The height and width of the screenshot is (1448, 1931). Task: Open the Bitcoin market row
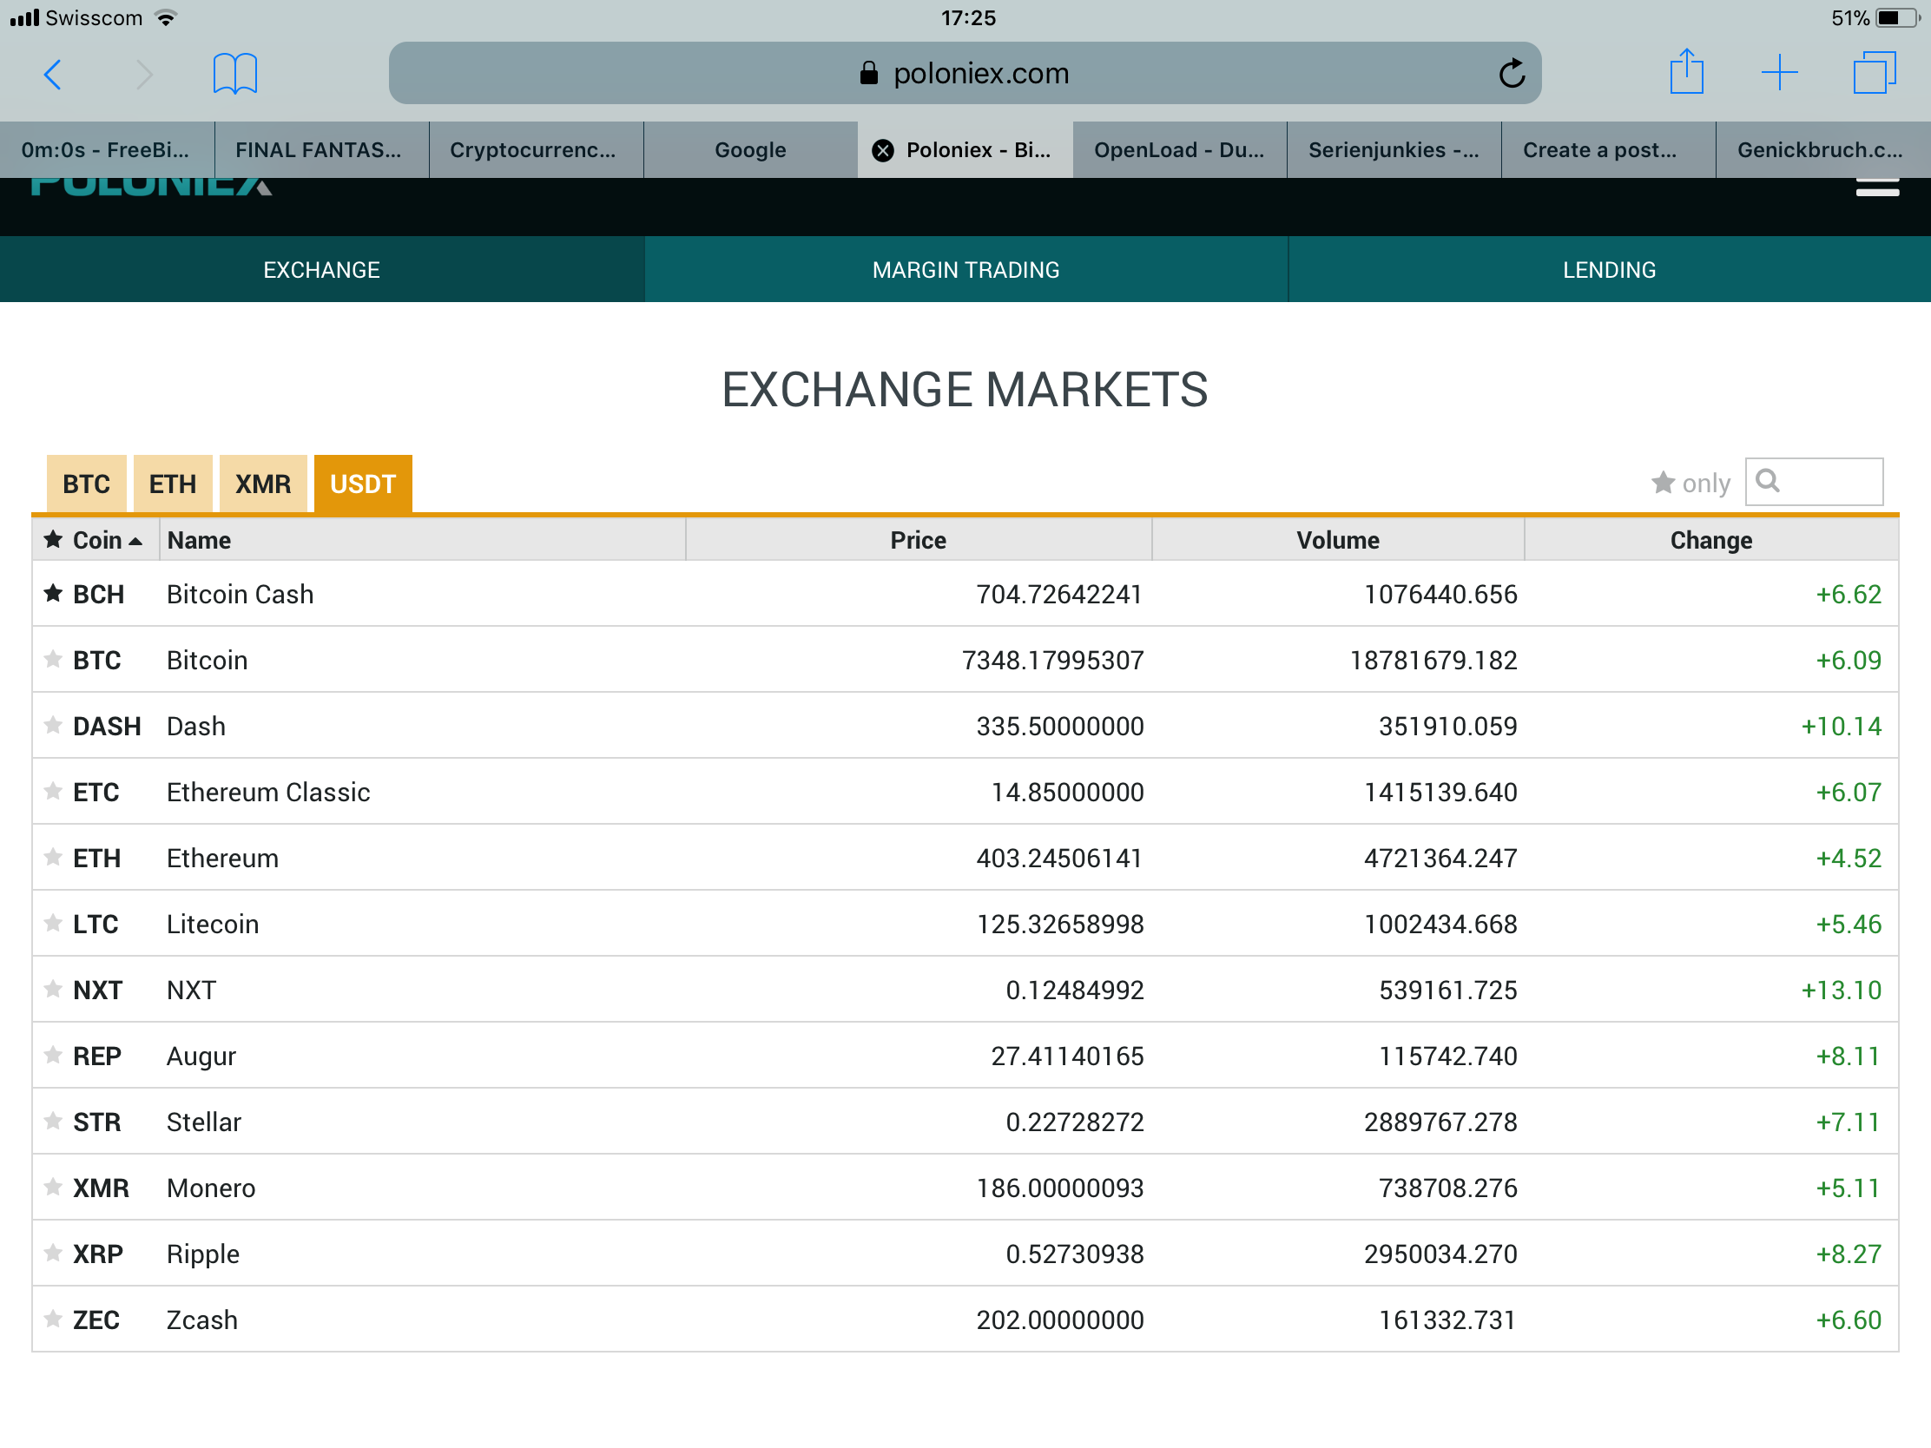click(965, 660)
